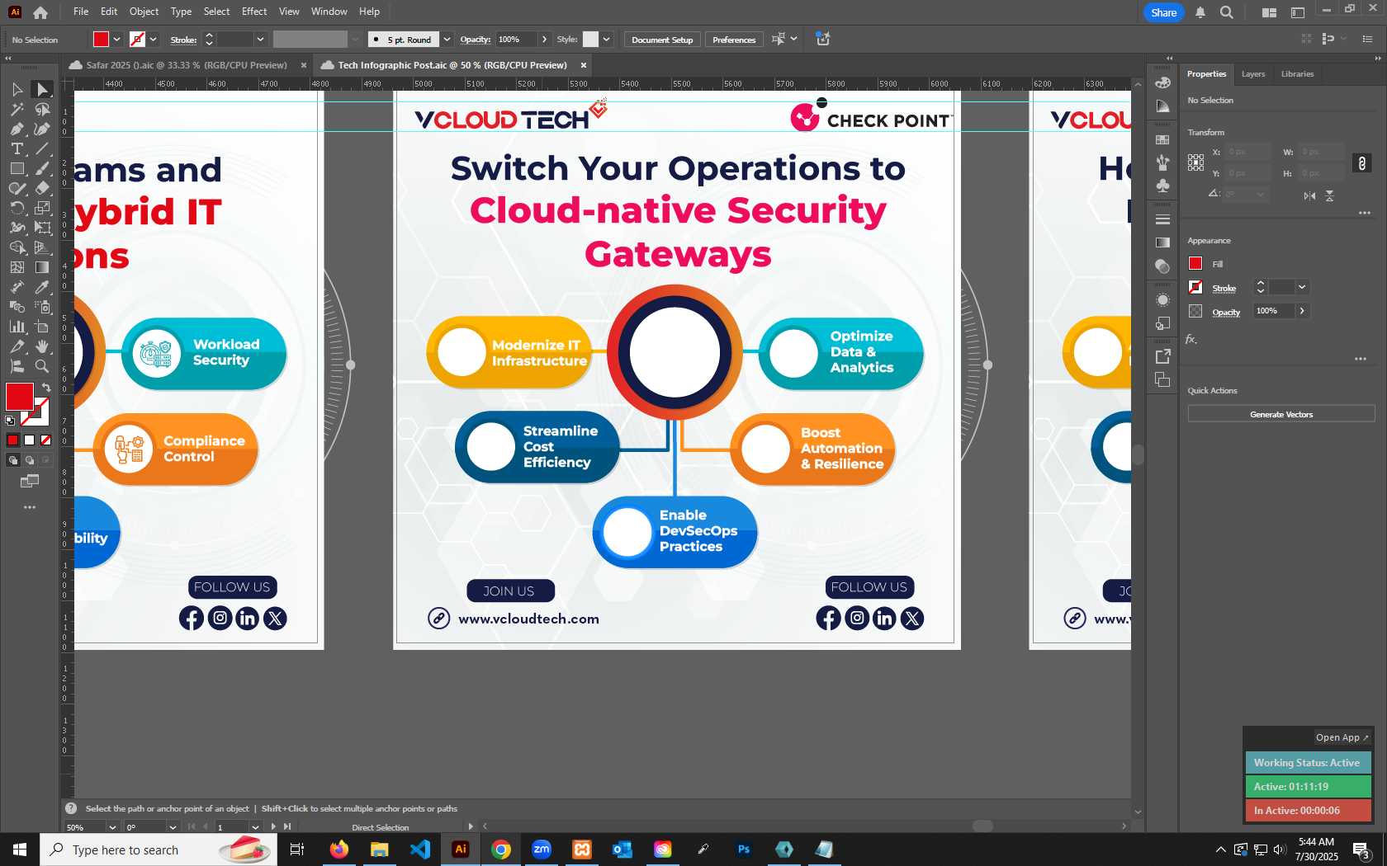
Task: Open the Color panel palette icon
Action: (1162, 82)
